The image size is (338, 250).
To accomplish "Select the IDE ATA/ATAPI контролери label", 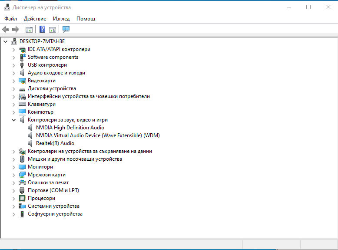I will click(59, 49).
